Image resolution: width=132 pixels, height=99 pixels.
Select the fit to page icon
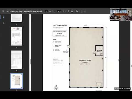coord(68,11)
